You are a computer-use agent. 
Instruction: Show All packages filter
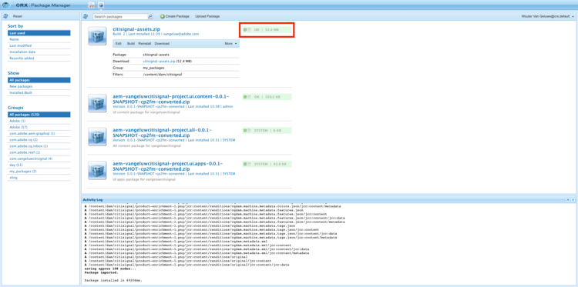pyautogui.click(x=39, y=80)
